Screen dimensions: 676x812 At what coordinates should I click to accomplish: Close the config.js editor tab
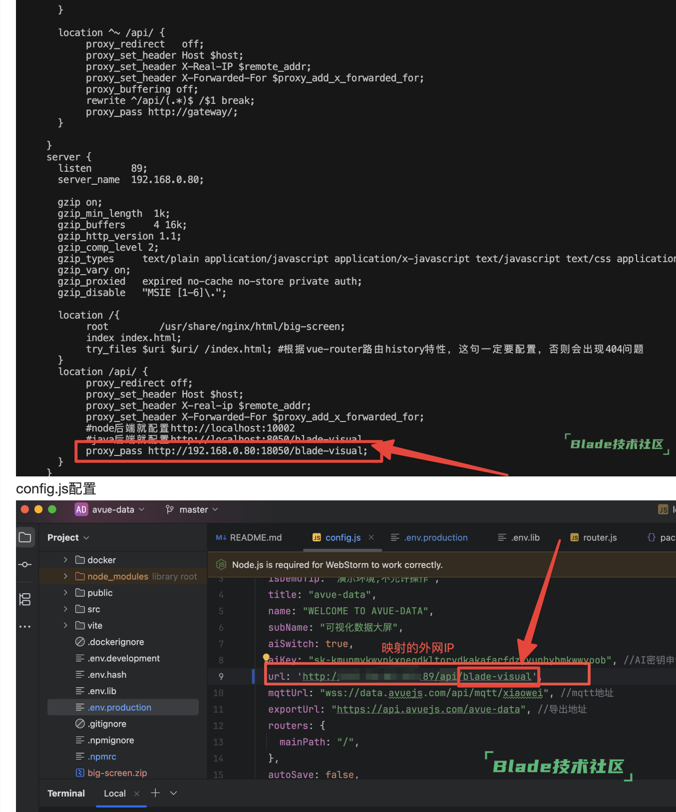[x=371, y=537]
